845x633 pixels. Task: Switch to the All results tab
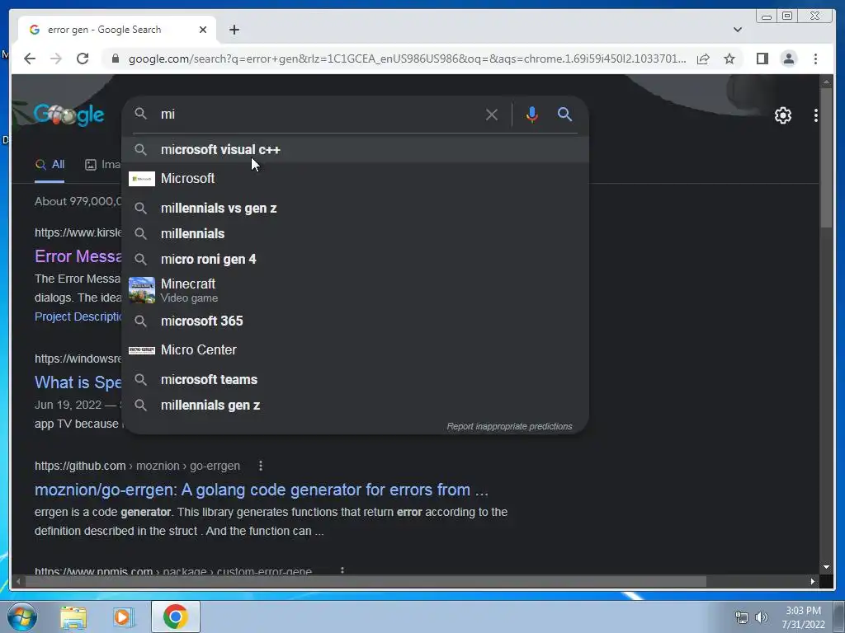[x=50, y=165]
